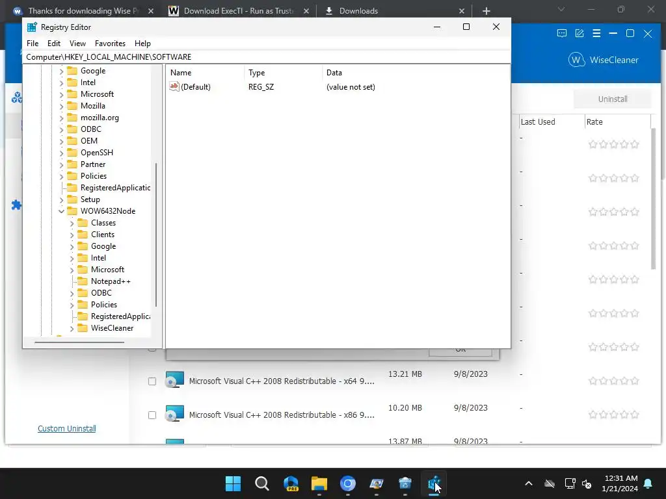Viewport: 666px width, 499px height.
Task: Rate Visual C++ 2008 x64 five stars
Action: [x=635, y=381]
